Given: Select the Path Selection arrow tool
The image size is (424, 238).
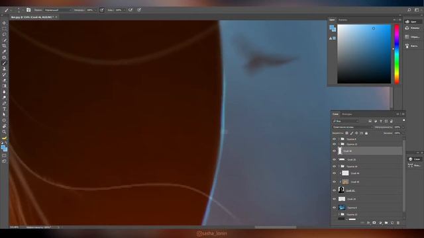Looking at the screenshot, I should coord(4,114).
